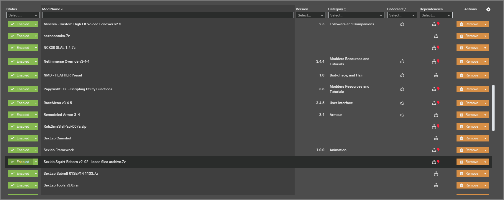Remove PapyrusUtil SE mod
The width and height of the screenshot is (504, 200).
coord(469,89)
